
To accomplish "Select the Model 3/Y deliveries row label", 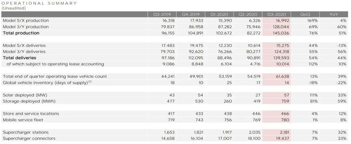I will tap(24, 52).
